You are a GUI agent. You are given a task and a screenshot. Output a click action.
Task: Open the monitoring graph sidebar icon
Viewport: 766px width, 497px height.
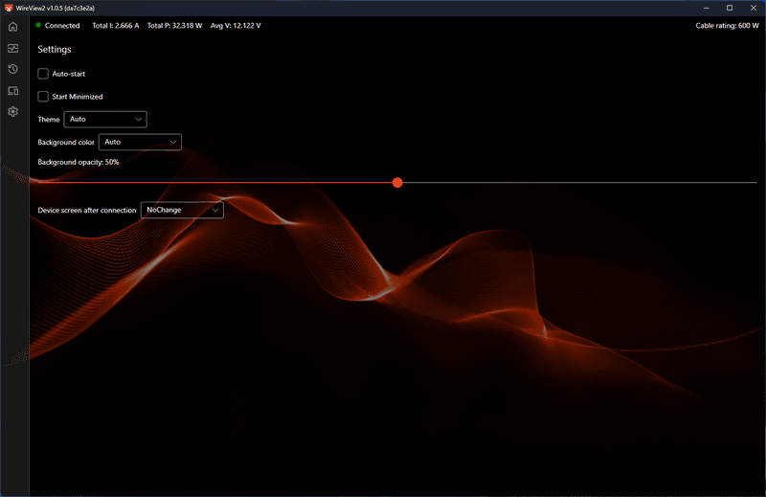click(x=13, y=48)
